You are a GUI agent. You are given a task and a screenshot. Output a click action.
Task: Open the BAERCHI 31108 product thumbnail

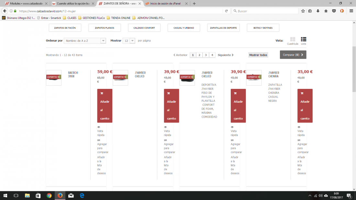[x=54, y=78]
